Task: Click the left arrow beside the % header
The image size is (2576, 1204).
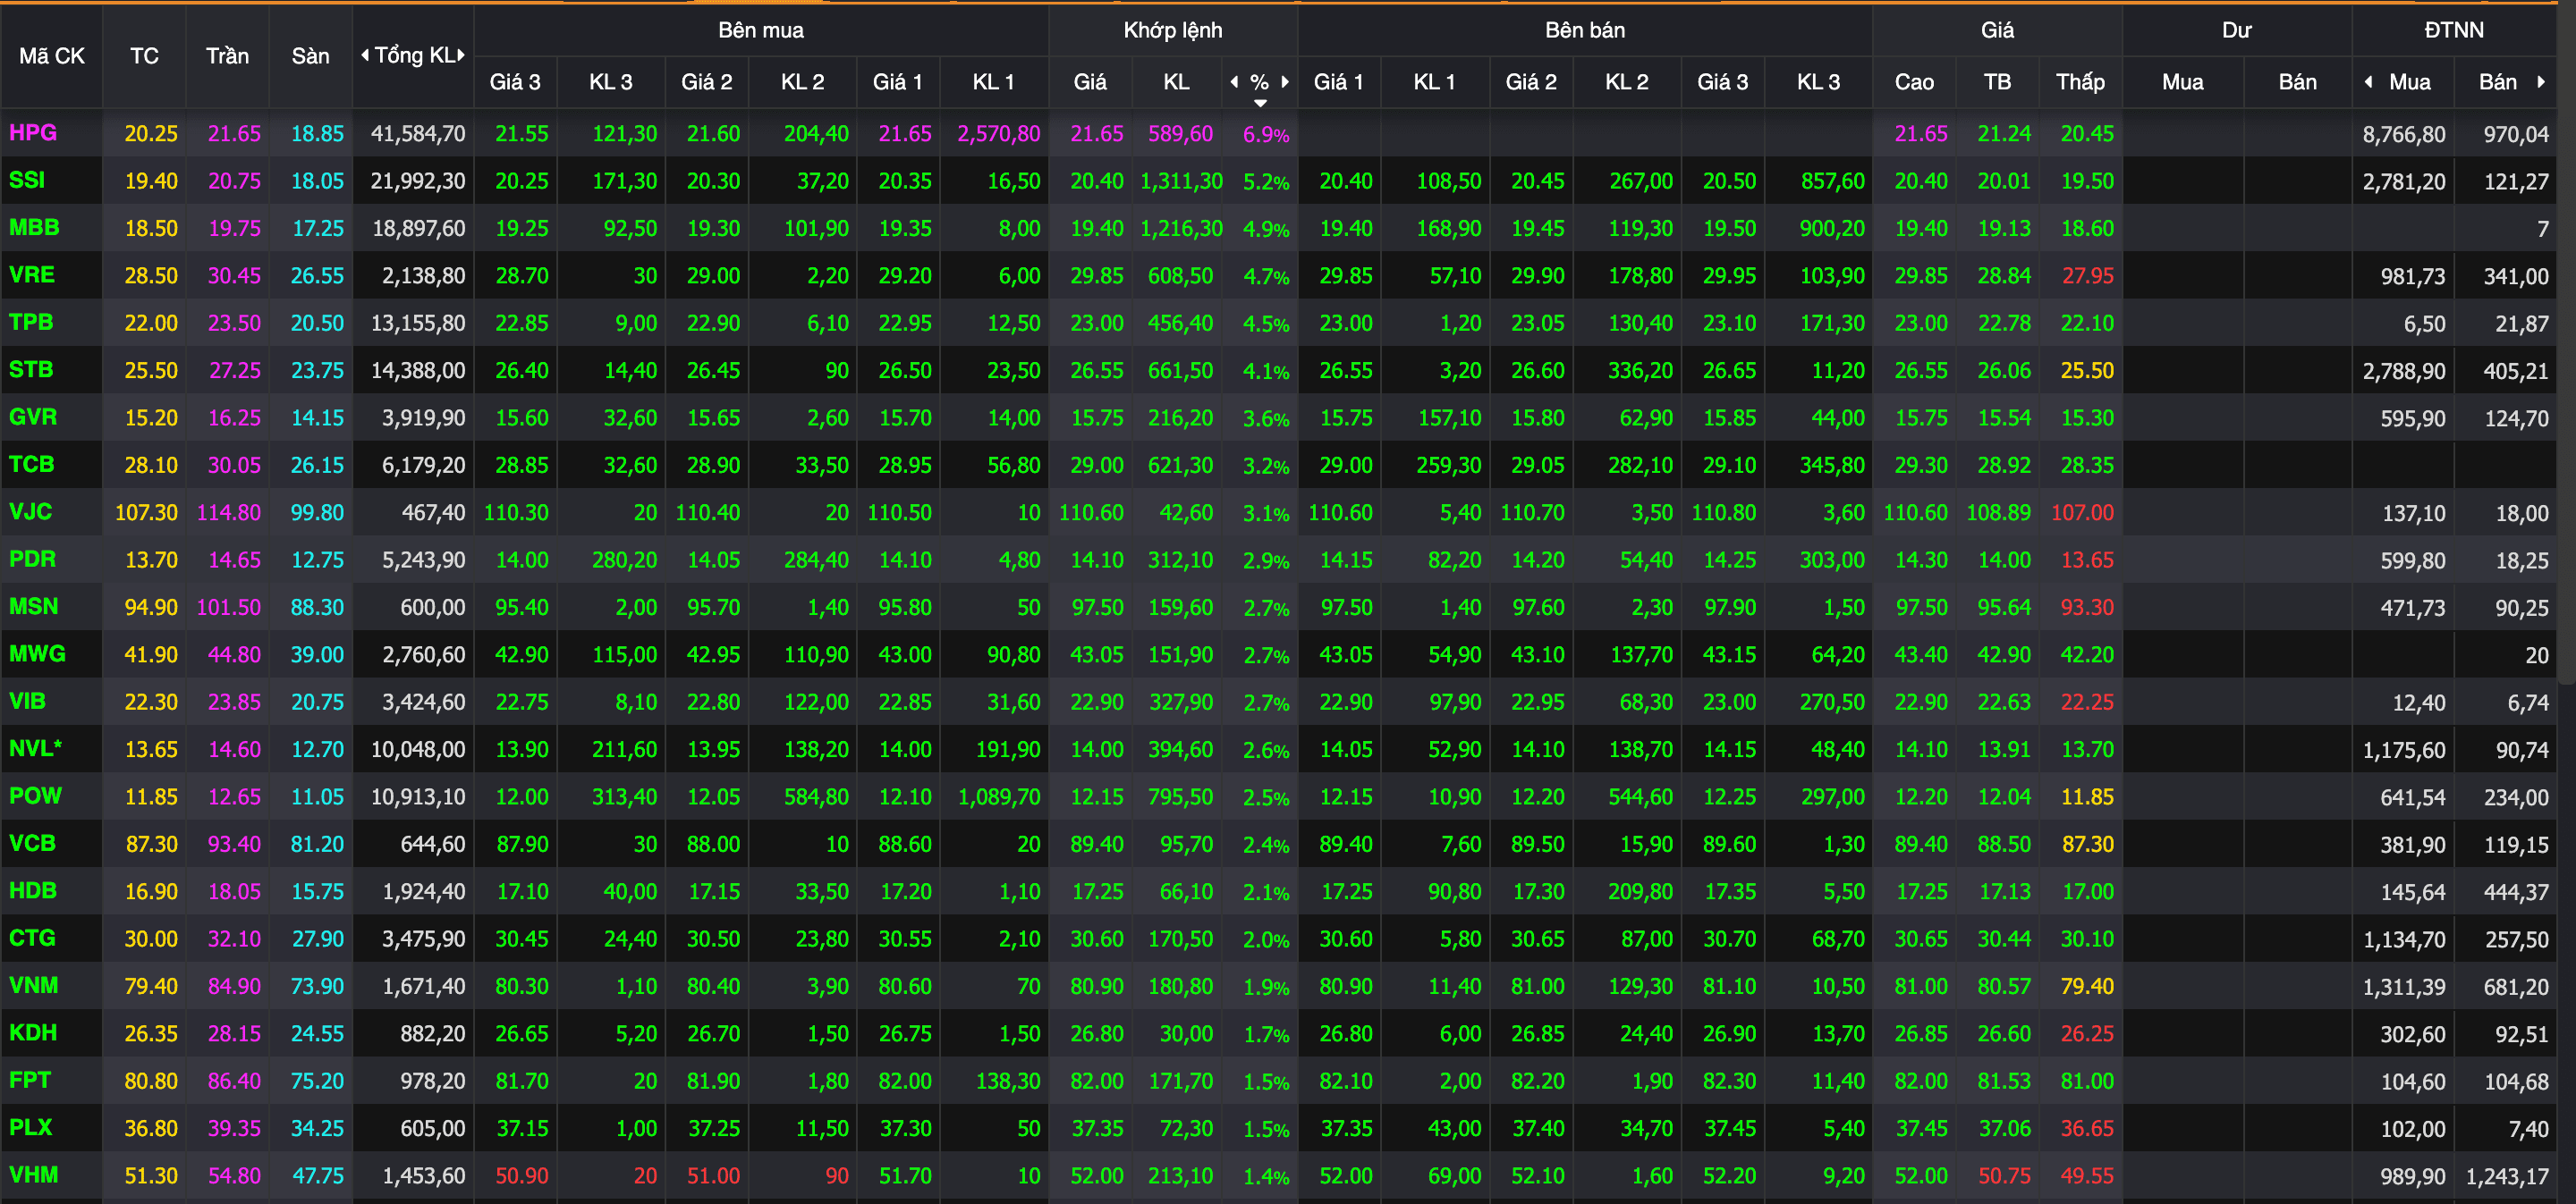Action: click(1234, 82)
